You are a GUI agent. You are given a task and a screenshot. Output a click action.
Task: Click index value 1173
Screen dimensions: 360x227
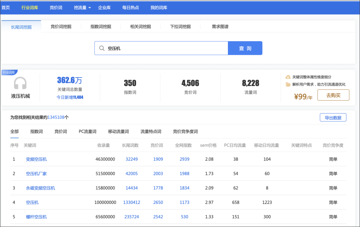[184, 202]
